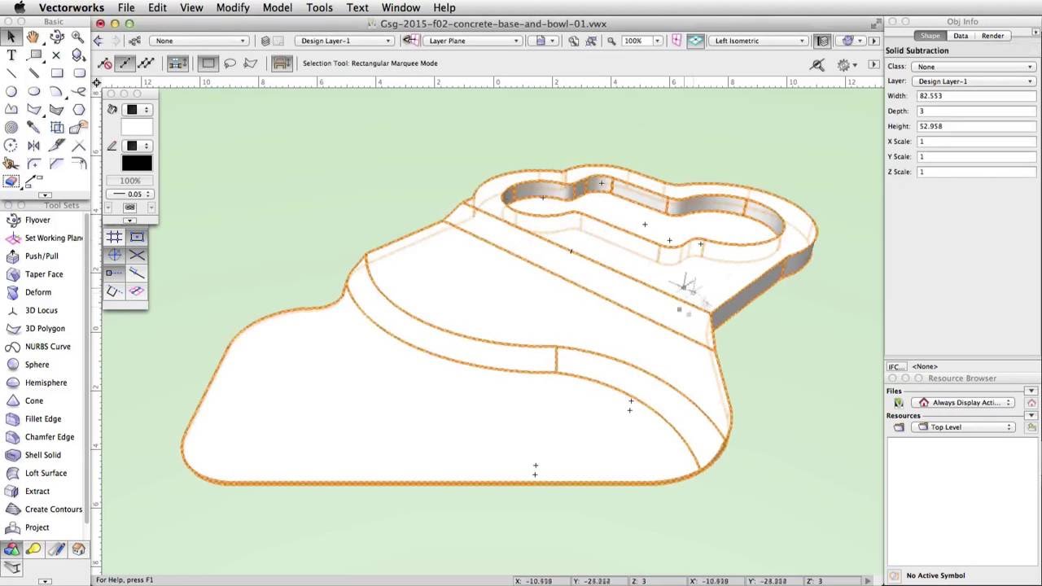Switch to the Render tab
The height and width of the screenshot is (586, 1042).
992,36
